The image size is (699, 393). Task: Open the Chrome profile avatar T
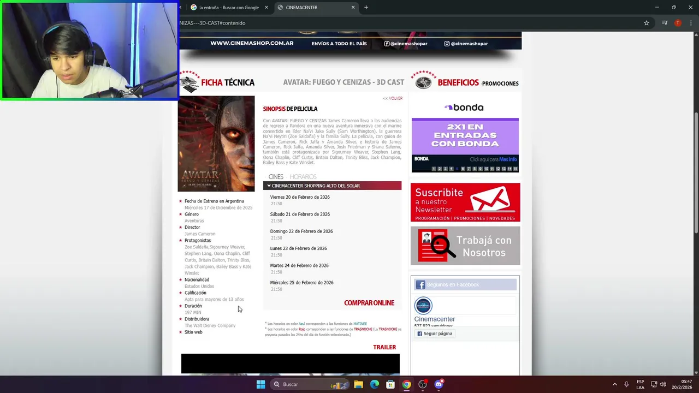[678, 23]
